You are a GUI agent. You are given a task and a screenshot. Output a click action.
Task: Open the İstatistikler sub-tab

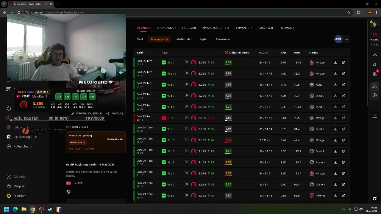tap(184, 39)
